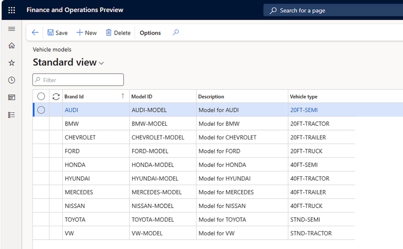Open the Vehicle type column header menu
The height and width of the screenshot is (249, 403).
pyautogui.click(x=303, y=97)
